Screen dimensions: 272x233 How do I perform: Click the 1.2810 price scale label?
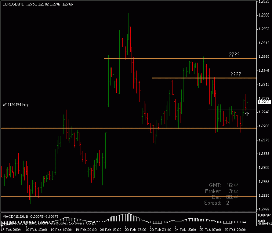264,84
